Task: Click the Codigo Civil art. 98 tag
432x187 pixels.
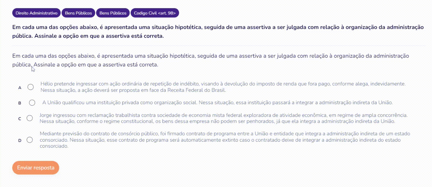Action: coord(155,13)
